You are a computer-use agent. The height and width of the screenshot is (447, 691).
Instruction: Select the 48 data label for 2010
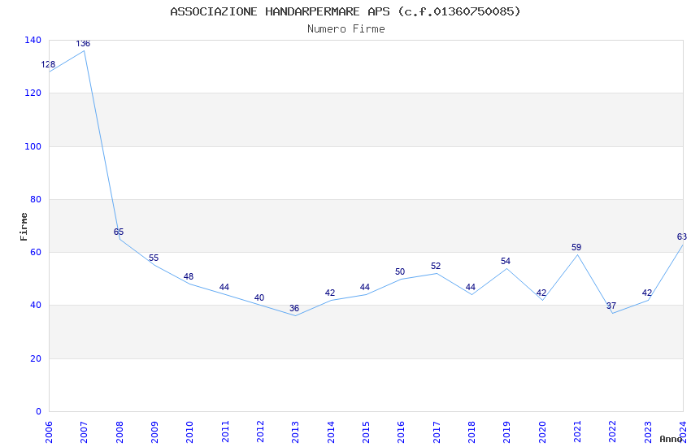189,277
